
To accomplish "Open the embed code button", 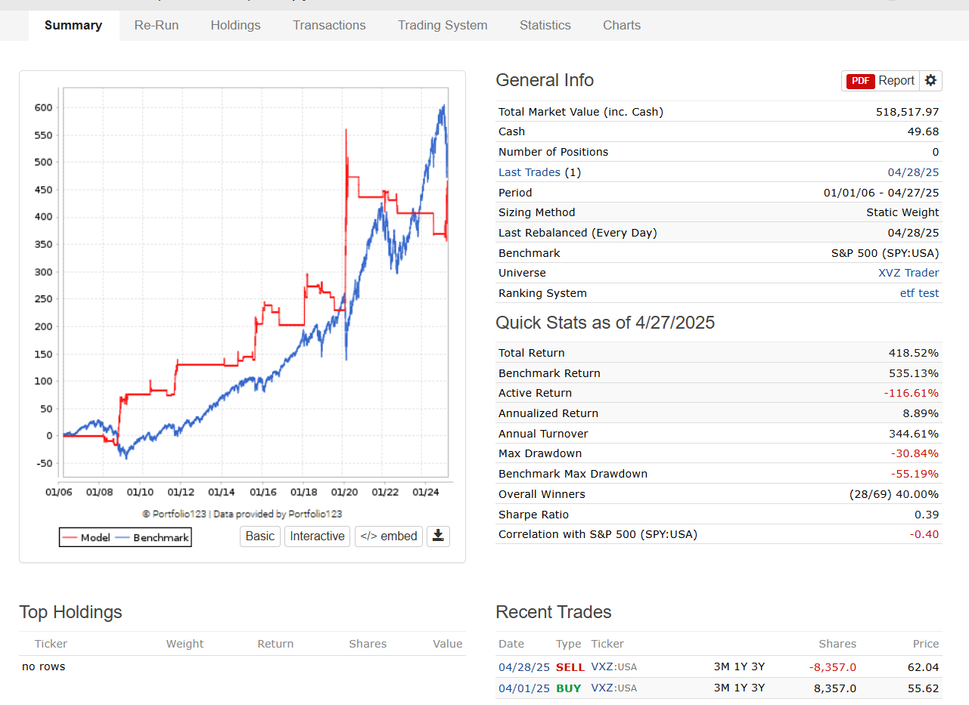I will pos(389,536).
